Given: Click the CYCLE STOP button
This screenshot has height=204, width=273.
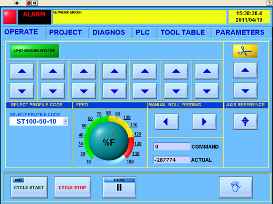Looking at the screenshot, I should (72, 187).
